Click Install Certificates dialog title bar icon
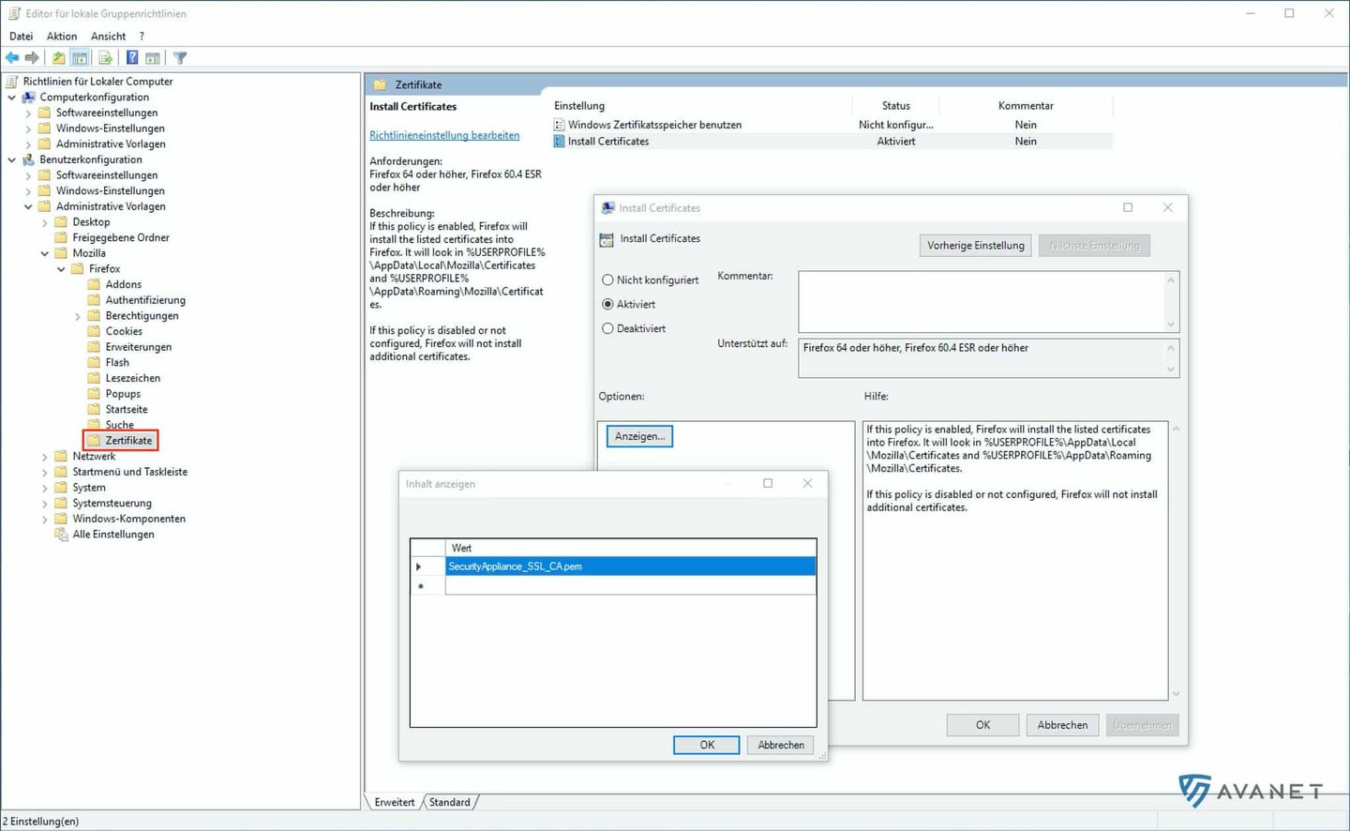 tap(607, 208)
